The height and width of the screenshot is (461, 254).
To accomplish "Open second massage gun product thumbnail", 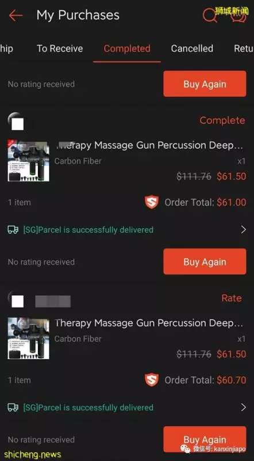I will [x=29, y=338].
